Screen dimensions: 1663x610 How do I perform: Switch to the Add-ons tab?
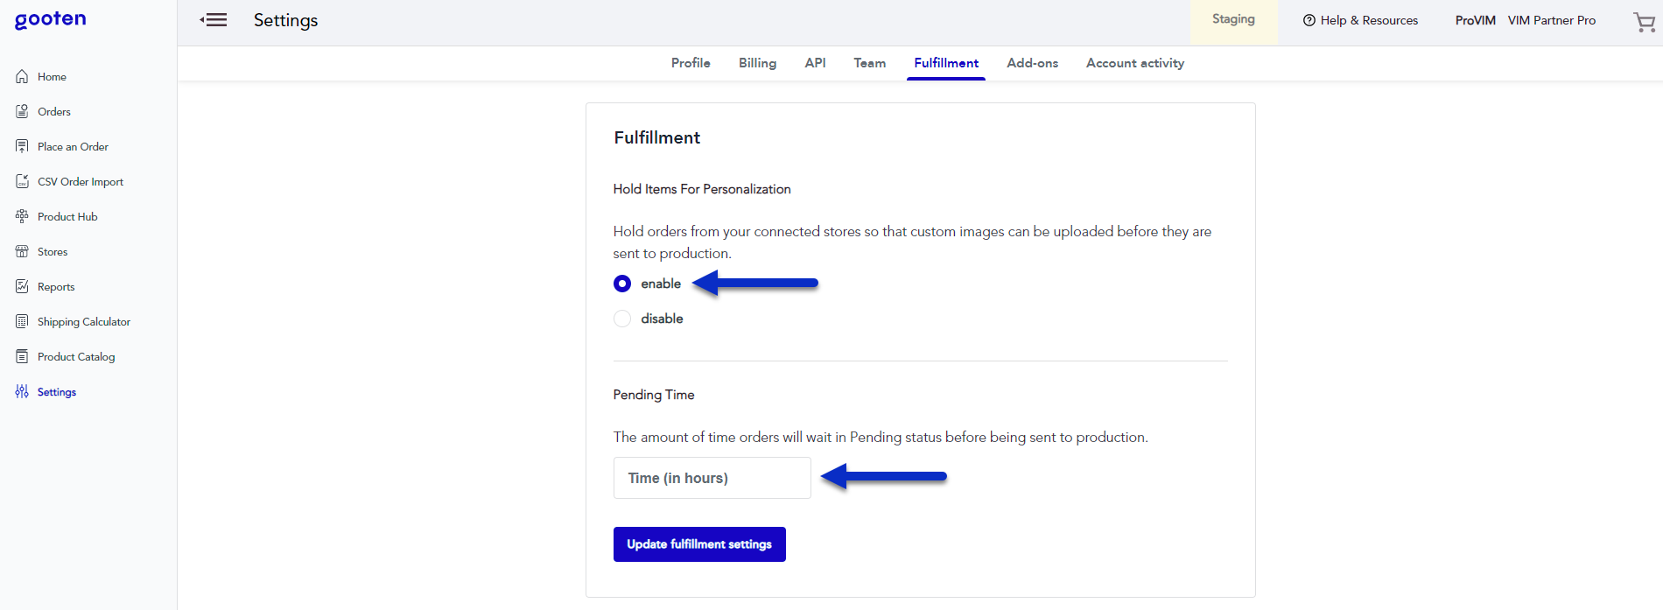tap(1032, 63)
